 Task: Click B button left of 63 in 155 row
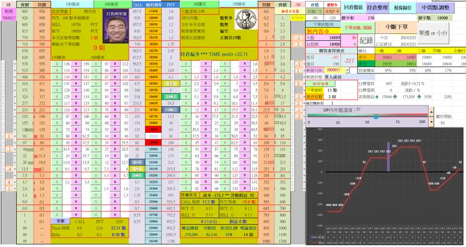115,123
